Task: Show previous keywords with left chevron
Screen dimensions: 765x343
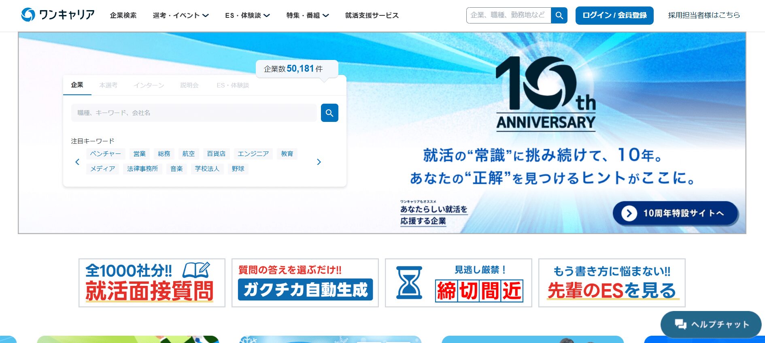Action: tap(77, 162)
